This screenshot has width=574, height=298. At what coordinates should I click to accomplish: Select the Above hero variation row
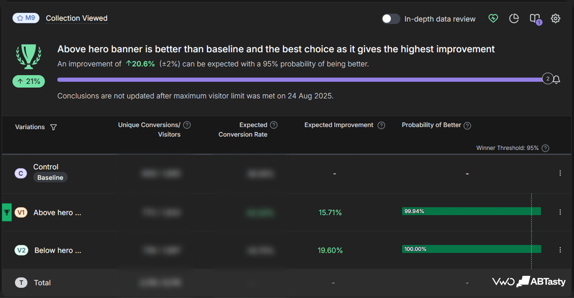coord(287,212)
